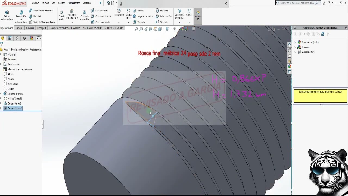Open the dropdown under Asistente para taladro
The width and height of the screenshot is (348, 196).
tap(72, 22)
